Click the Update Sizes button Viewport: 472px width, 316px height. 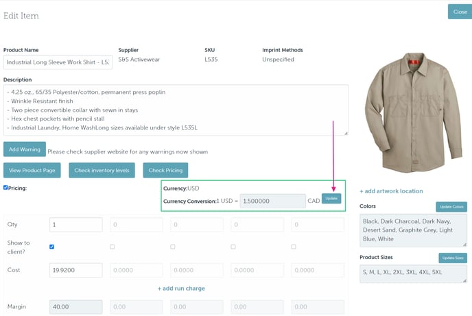tap(452, 258)
